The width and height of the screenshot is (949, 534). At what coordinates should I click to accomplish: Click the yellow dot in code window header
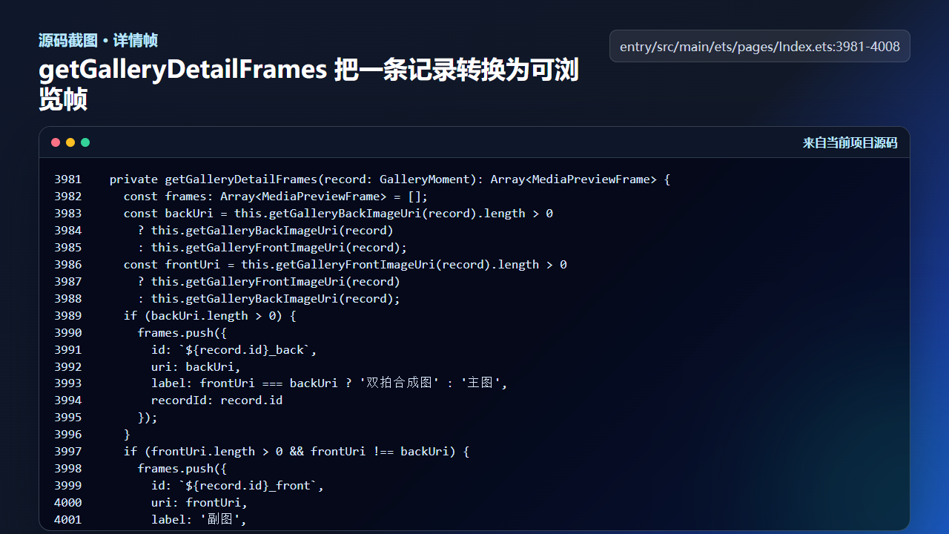coord(70,142)
